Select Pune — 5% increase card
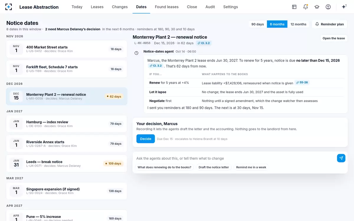 click(67, 215)
